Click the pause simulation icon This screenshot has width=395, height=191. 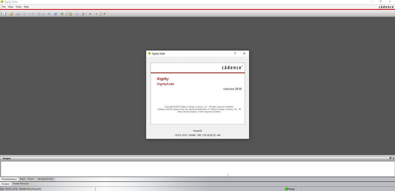point(43,14)
